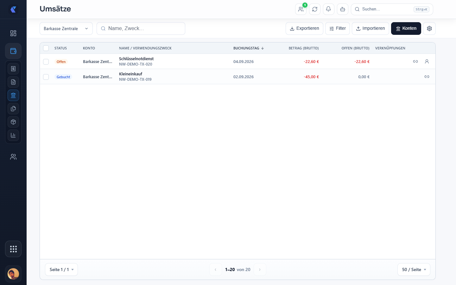
Task: Click link icon in Kleineinkauf row
Action: 427,77
